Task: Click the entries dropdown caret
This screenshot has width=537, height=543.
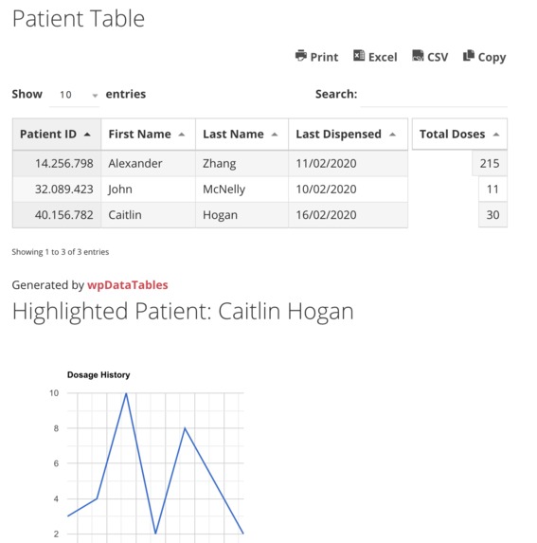Action: (95, 95)
